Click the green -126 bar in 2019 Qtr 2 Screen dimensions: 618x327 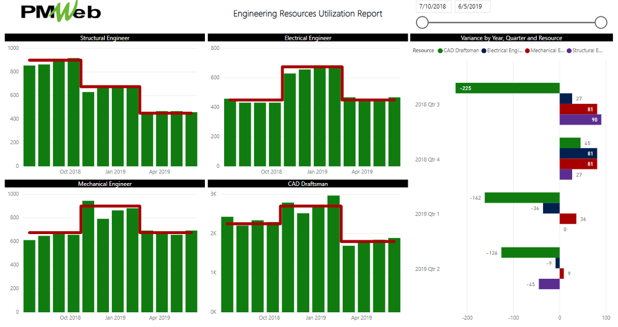tap(531, 253)
